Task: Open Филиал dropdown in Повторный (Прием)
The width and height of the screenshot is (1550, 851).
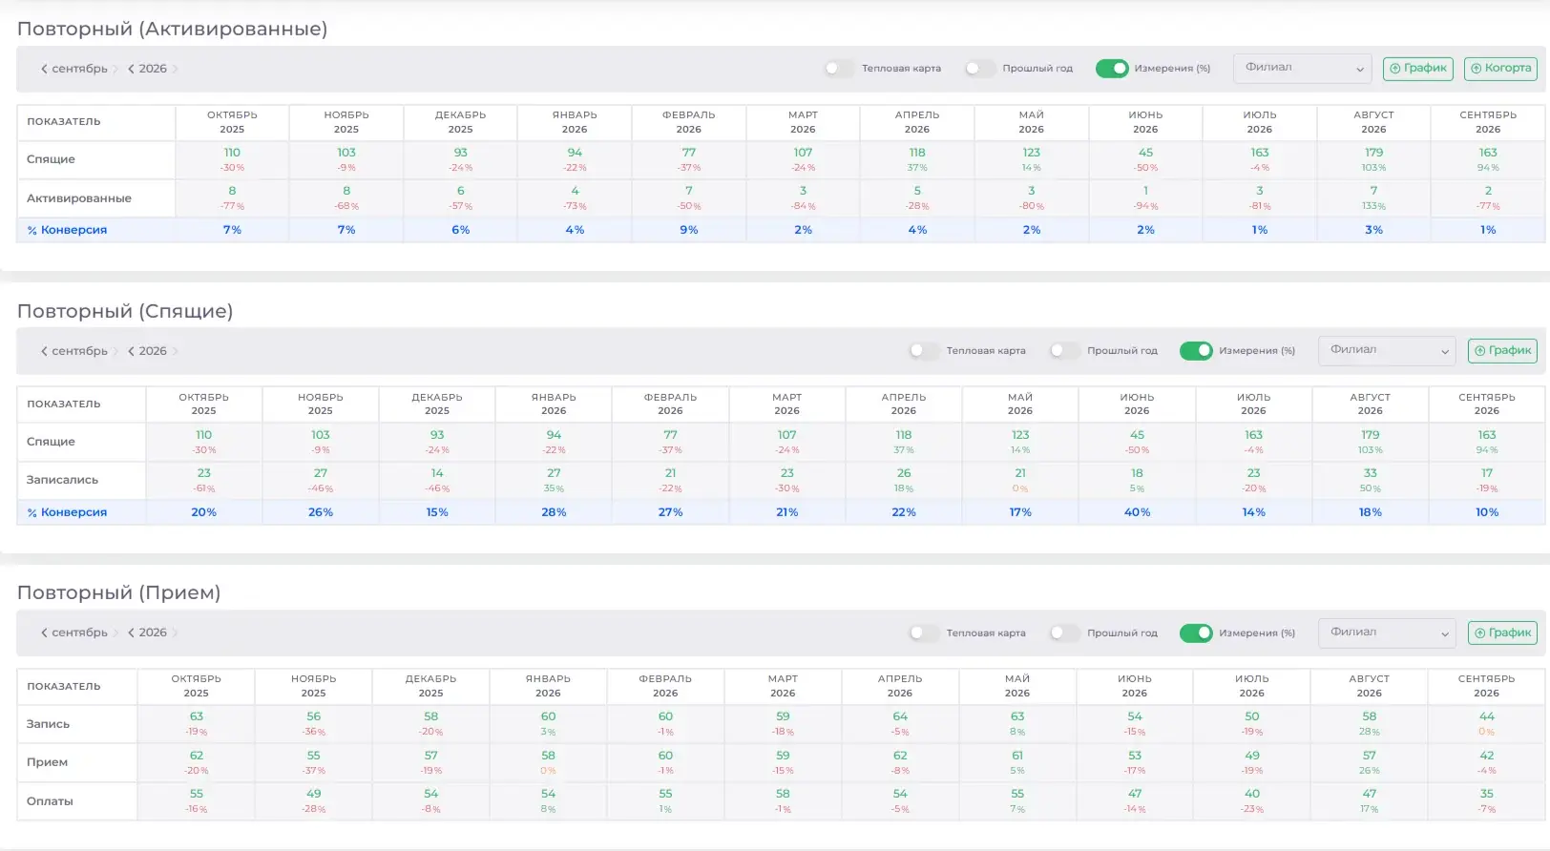Action: (x=1387, y=633)
